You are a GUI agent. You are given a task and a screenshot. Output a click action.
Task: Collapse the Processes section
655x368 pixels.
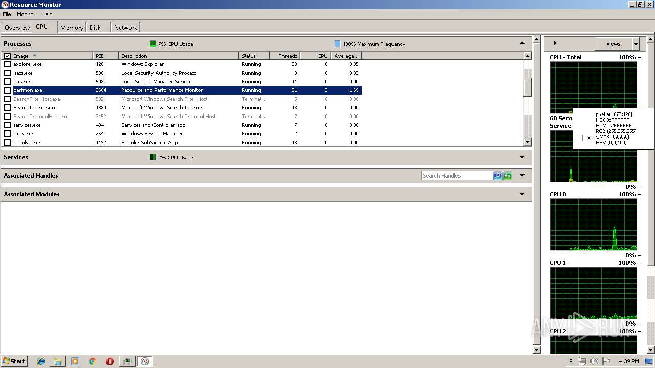[x=522, y=43]
